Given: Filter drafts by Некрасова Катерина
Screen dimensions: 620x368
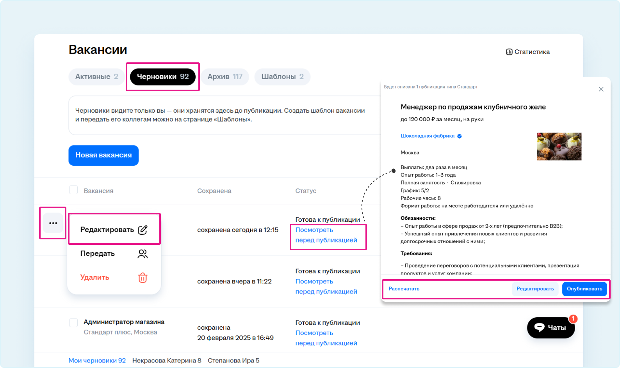Looking at the screenshot, I should click(x=167, y=361).
